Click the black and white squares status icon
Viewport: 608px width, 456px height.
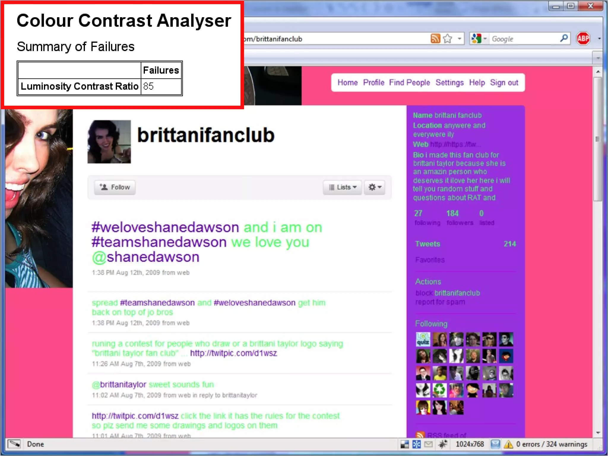pyautogui.click(x=405, y=444)
